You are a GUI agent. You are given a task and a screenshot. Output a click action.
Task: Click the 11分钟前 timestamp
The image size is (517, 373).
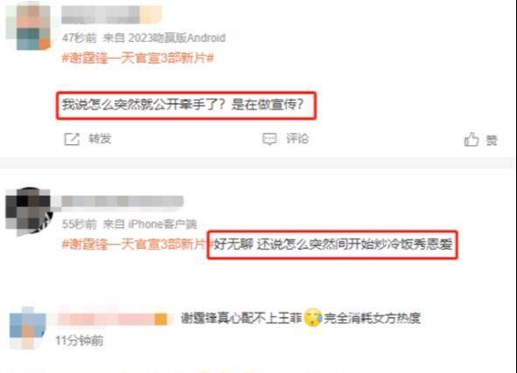79,341
